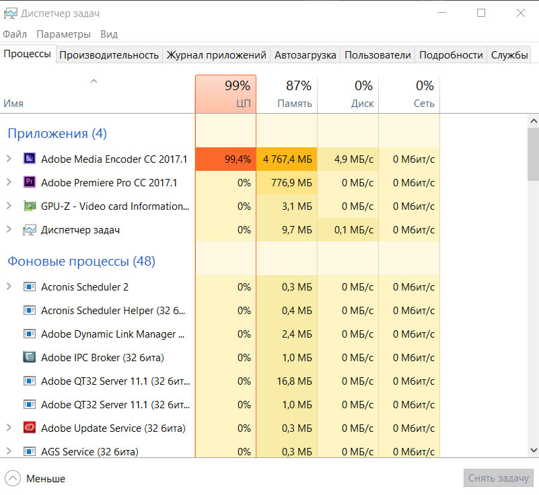
Task: Click the 0,1 МБ/с disk cell
Action: [x=348, y=230]
